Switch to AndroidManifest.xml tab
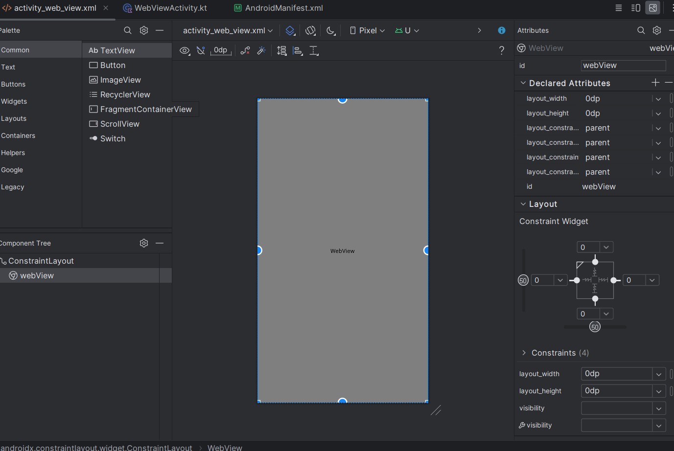Image resolution: width=674 pixels, height=451 pixels. 279,8
